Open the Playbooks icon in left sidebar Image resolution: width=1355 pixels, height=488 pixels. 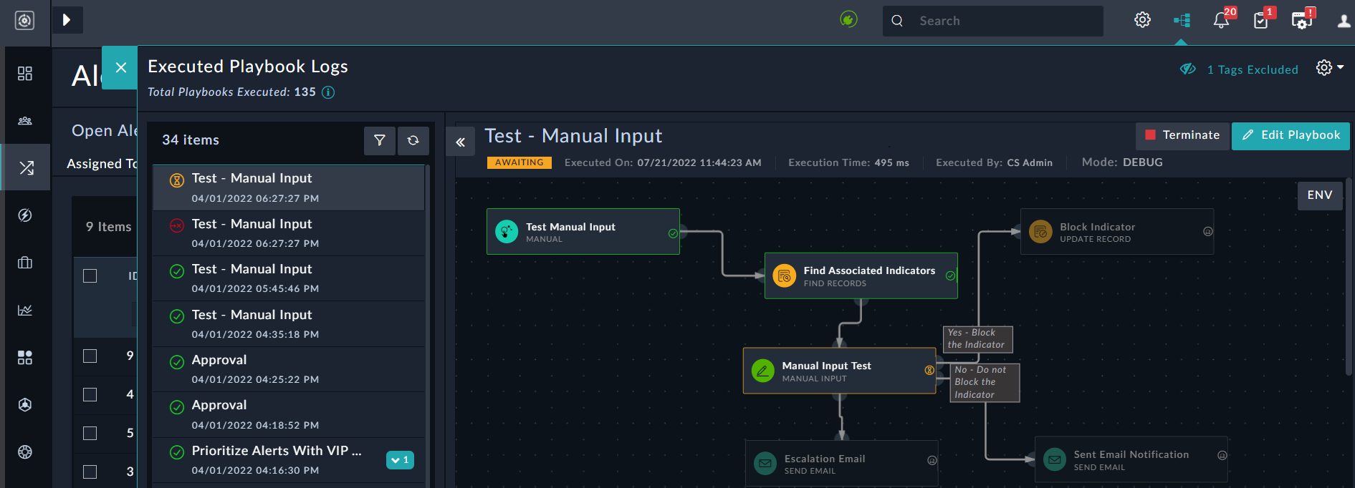pyautogui.click(x=26, y=168)
